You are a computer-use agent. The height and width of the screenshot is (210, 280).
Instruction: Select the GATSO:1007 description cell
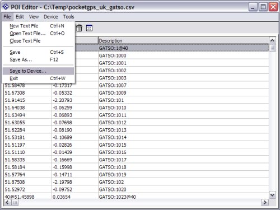tap(184, 85)
